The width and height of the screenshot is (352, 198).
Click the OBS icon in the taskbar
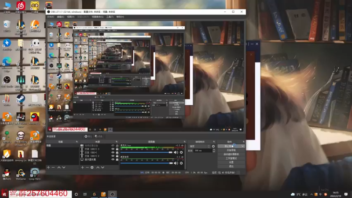click(113, 194)
